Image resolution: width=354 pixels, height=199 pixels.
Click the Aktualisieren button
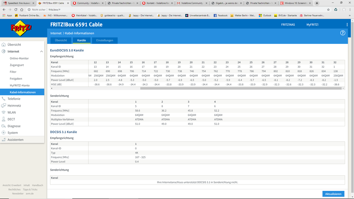pos(333,194)
